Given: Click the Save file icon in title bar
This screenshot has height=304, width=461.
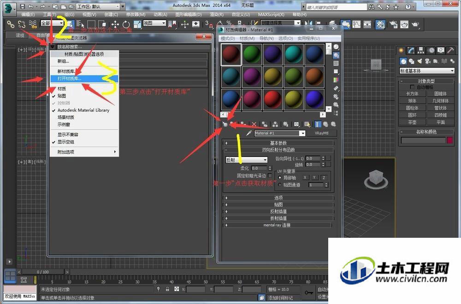Looking at the screenshot, I should (x=22, y=6).
